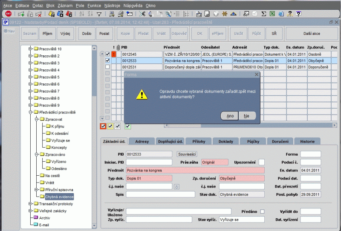
Task: Expand the Veřejné zakázky tree node
Action: pyautogui.click(x=30, y=211)
